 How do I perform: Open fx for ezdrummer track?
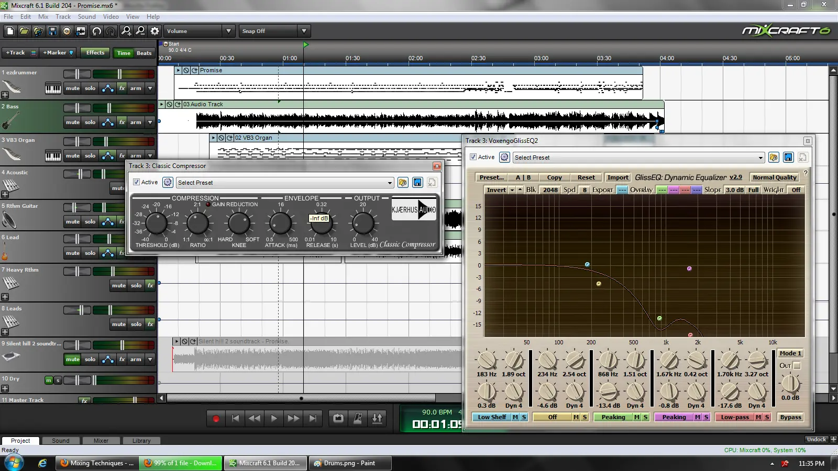tap(122, 88)
